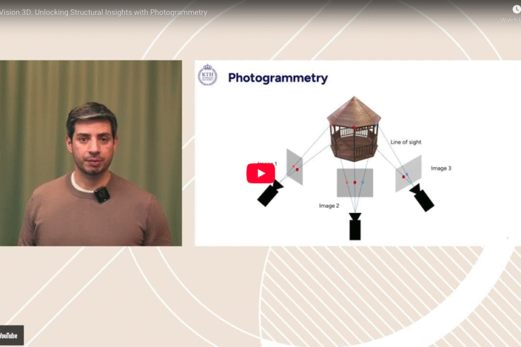Open the video title link at top

pyautogui.click(x=104, y=12)
